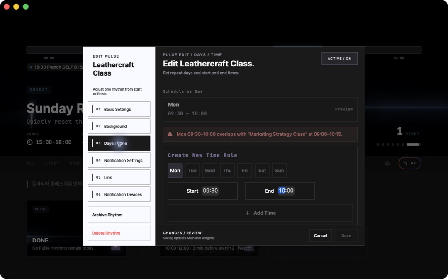Click Archive Rhythm
Screen dimensions: 448x279
[x=119, y=215]
